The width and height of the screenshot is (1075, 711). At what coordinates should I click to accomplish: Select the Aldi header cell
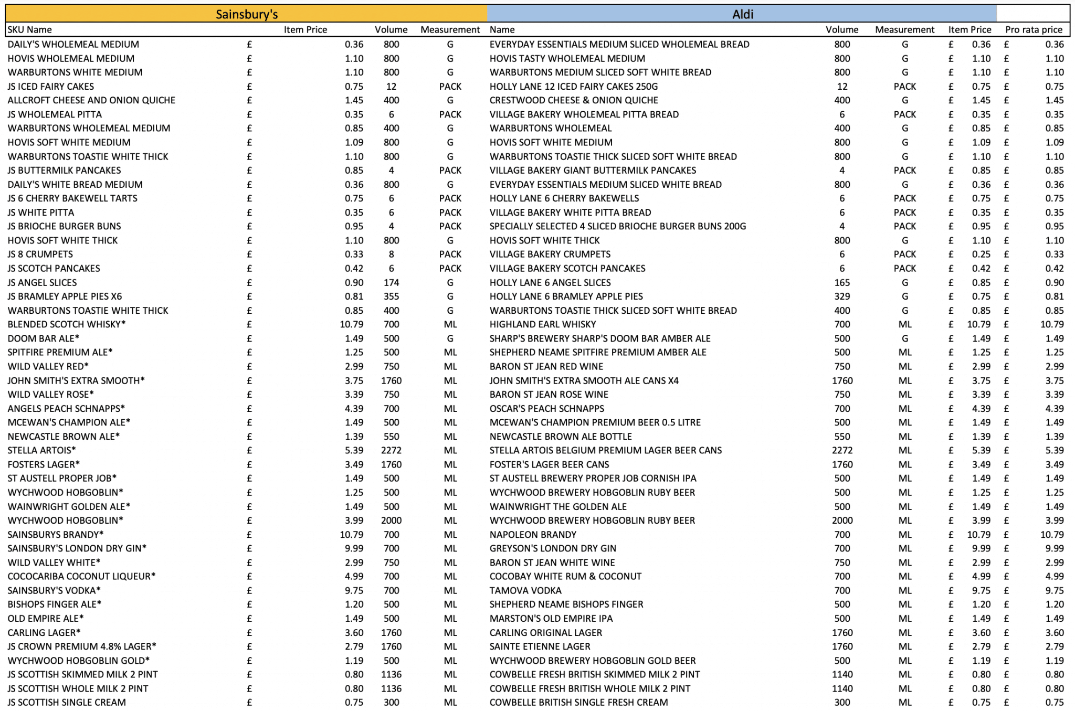(x=742, y=14)
